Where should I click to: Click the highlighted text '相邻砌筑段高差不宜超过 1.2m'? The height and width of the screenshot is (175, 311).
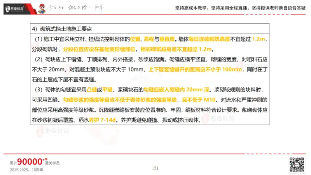(x=176, y=49)
